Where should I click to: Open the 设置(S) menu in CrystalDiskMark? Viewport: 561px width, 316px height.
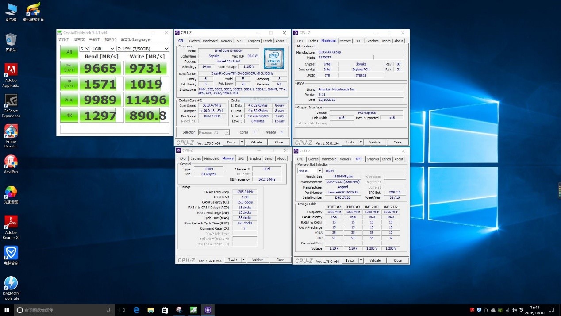tap(79, 39)
